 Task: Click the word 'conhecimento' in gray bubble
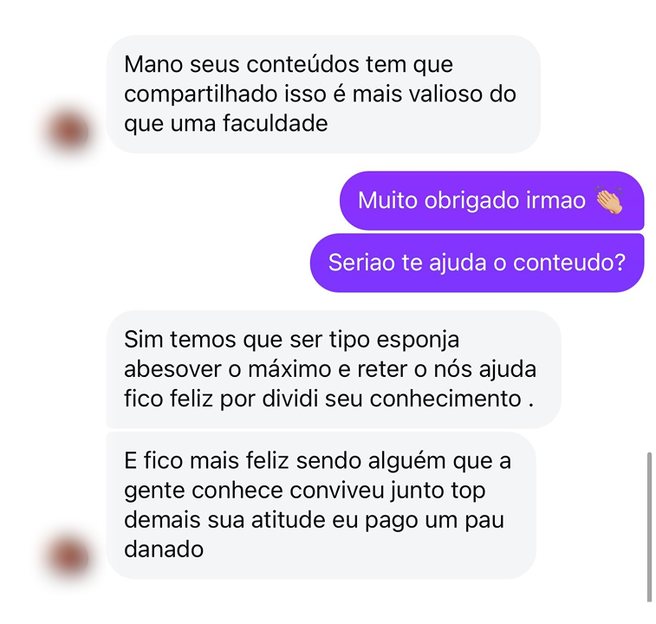tap(445, 399)
